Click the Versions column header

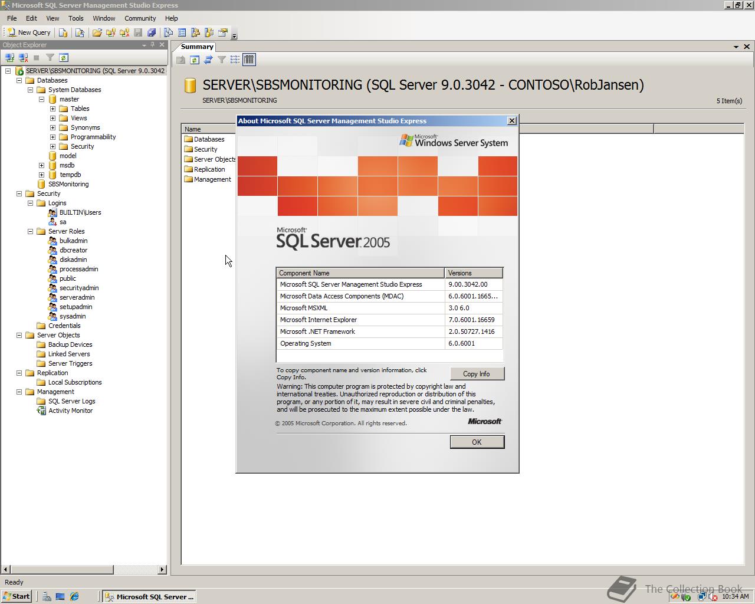coord(474,273)
